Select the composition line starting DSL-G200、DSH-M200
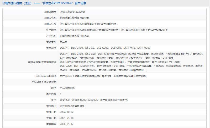The image size is (210, 128). coord(131,68)
